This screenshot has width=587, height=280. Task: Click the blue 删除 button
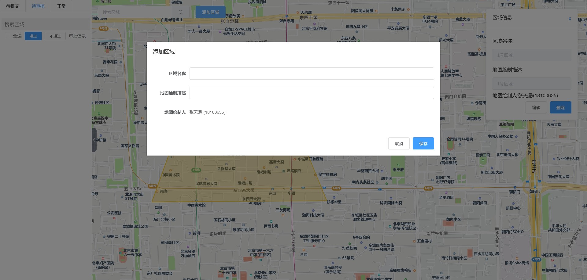tap(560, 107)
